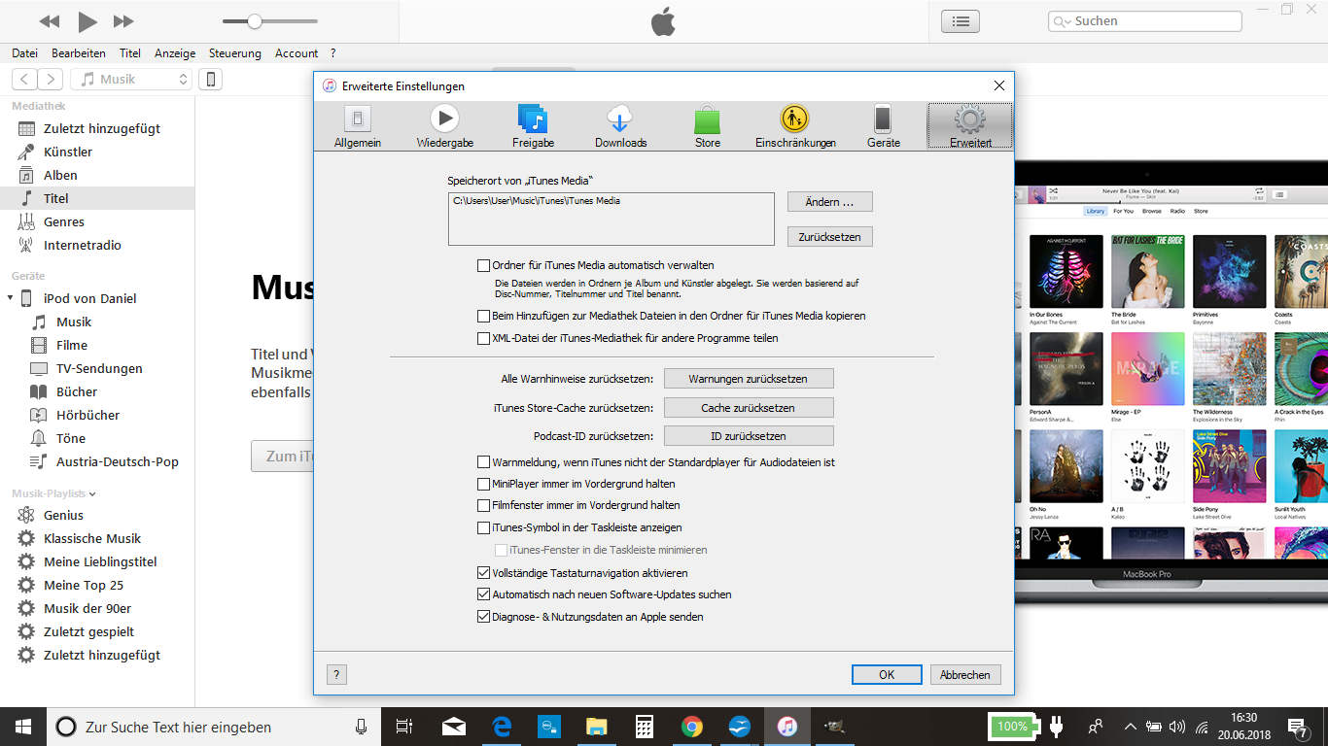The image size is (1328, 746).
Task: Disable Vollständige Tastaturnavigation aktivieren
Action: tap(484, 573)
